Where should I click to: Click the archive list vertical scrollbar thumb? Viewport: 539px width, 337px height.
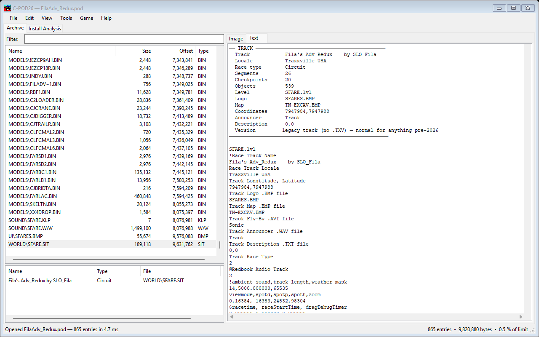coord(220,245)
